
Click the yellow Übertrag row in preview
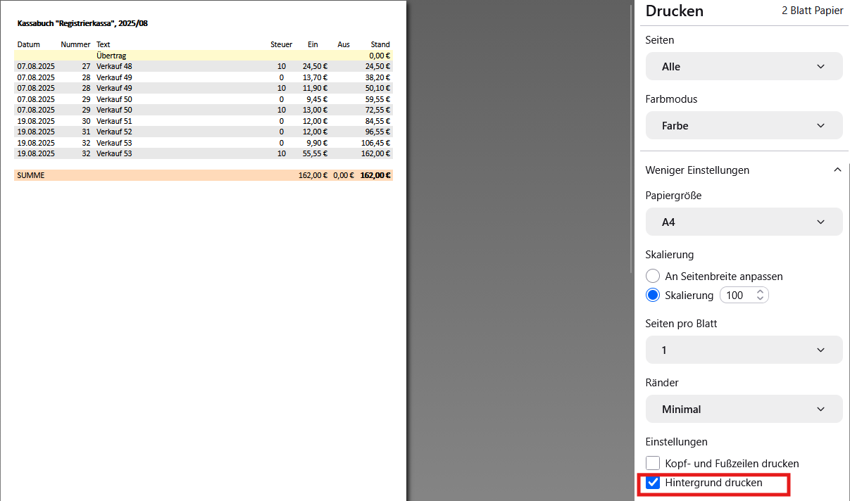[x=203, y=55]
